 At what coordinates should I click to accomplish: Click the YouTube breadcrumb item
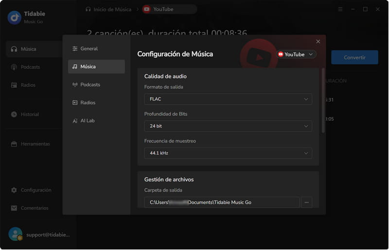(169, 9)
